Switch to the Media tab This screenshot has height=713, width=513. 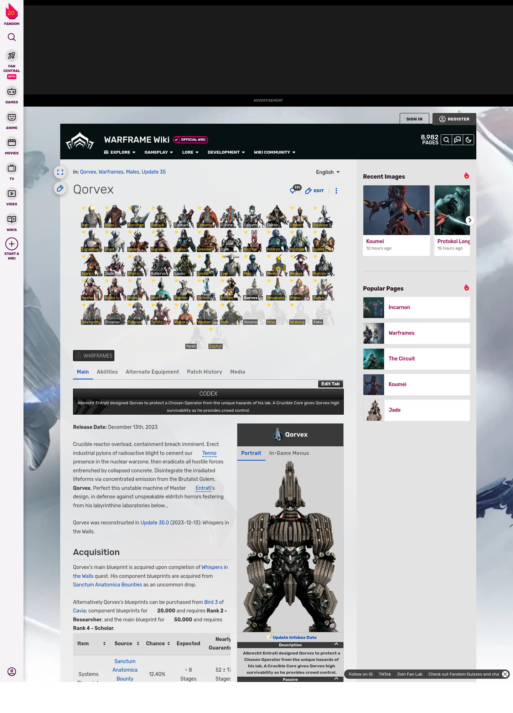click(238, 372)
